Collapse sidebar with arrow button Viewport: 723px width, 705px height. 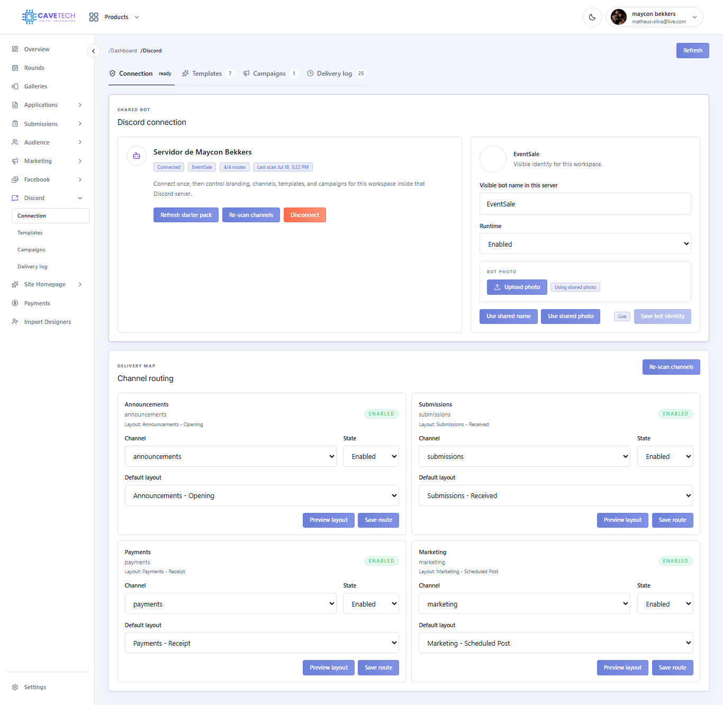93,51
